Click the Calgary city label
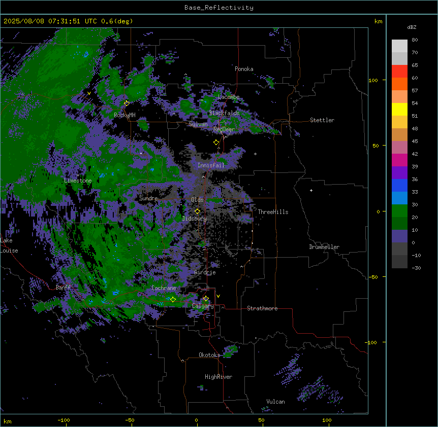This screenshot has width=438, height=427. click(203, 306)
